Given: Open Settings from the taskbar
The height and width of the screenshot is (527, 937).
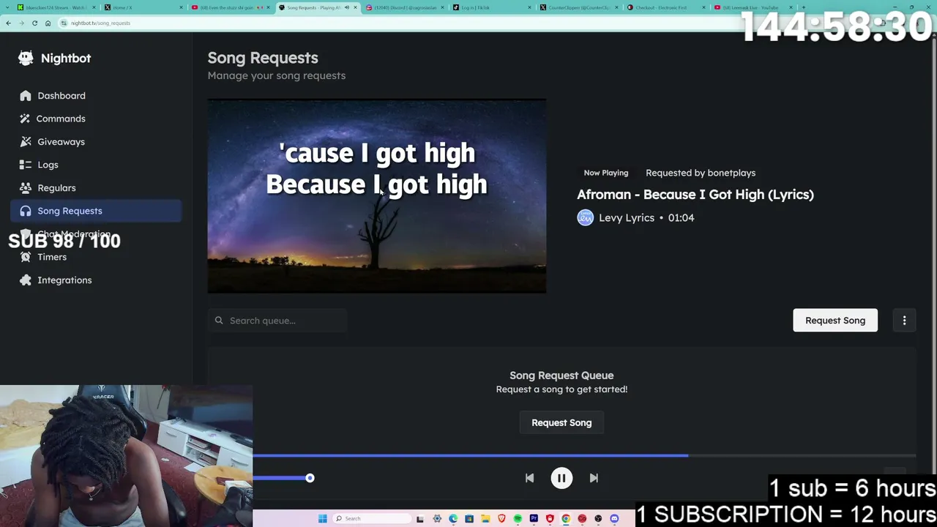Looking at the screenshot, I should pyautogui.click(x=437, y=518).
